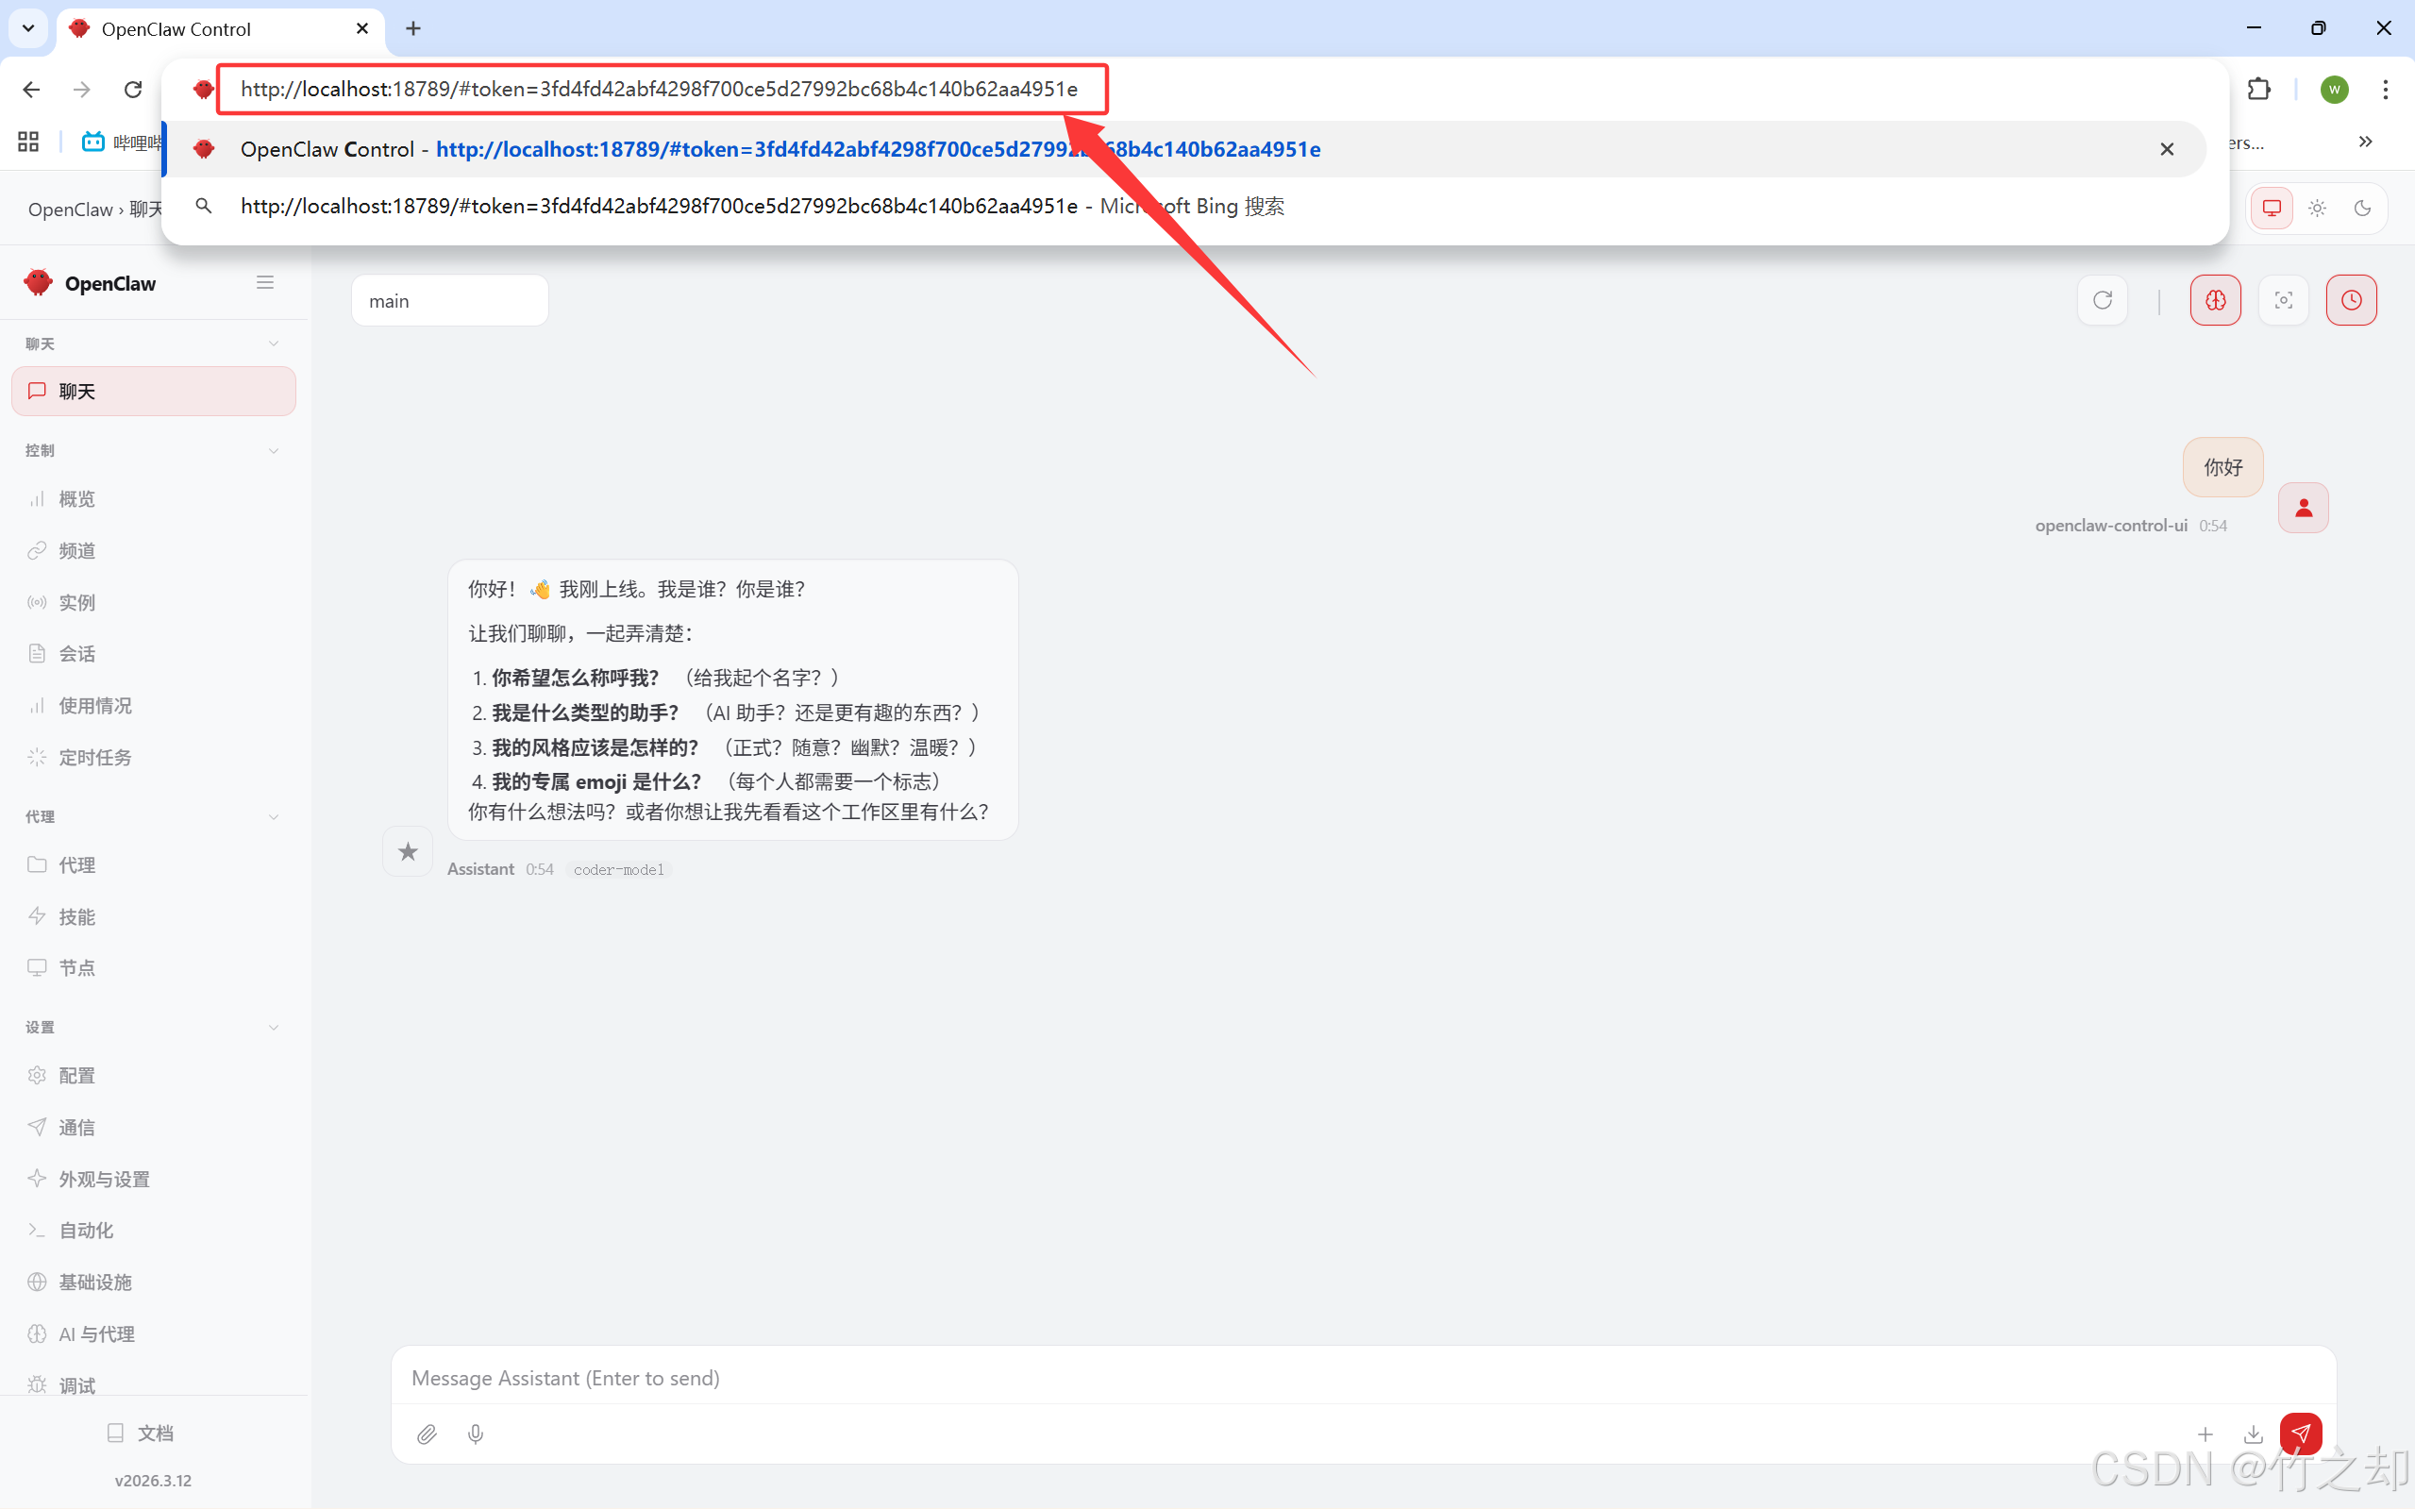Click the send message paper plane icon
The width and height of the screenshot is (2415, 1509).
pos(2300,1434)
